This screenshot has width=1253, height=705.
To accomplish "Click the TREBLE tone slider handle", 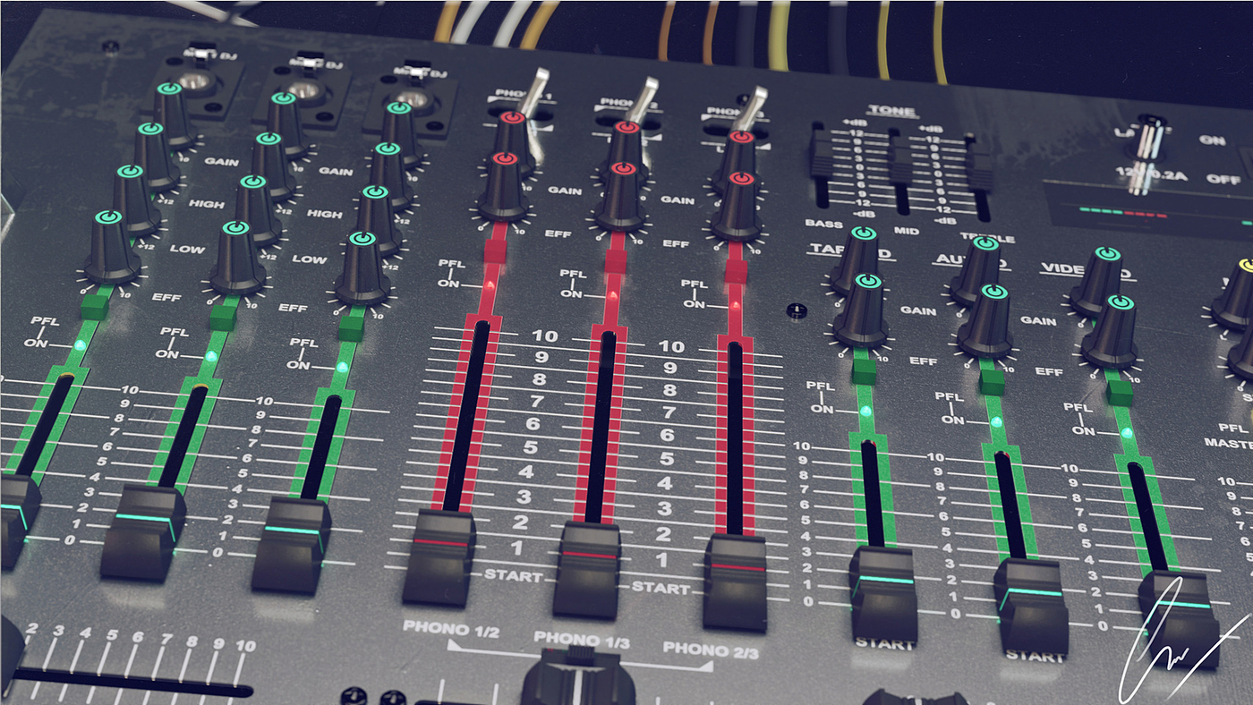I will (979, 166).
